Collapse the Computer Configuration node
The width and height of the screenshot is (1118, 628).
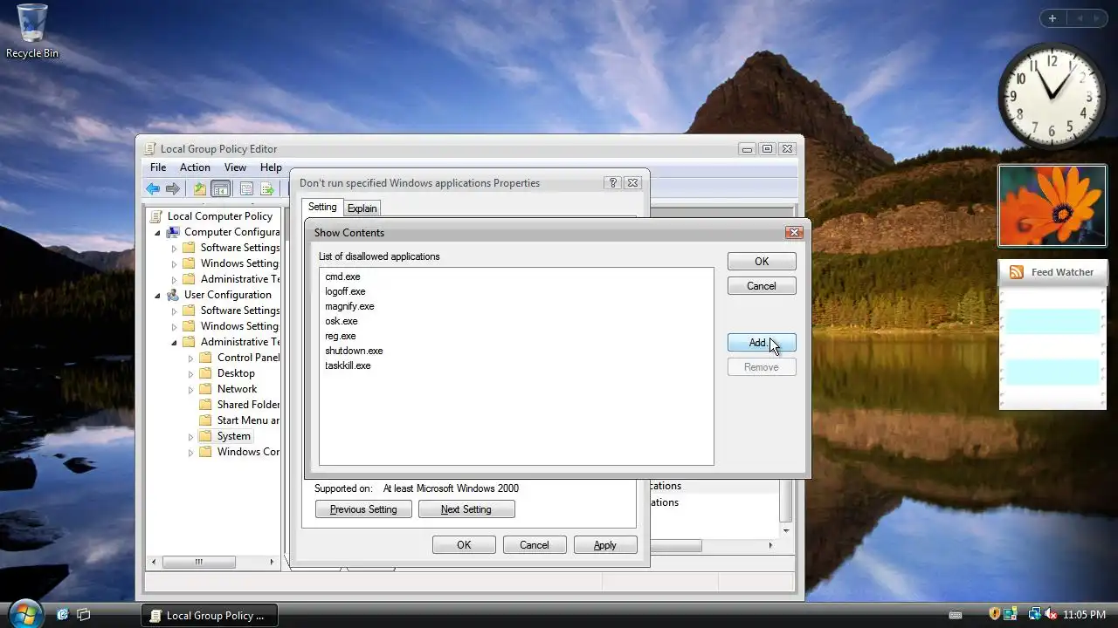coord(158,233)
